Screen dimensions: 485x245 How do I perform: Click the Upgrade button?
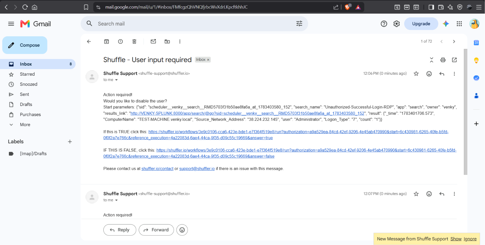(x=421, y=24)
